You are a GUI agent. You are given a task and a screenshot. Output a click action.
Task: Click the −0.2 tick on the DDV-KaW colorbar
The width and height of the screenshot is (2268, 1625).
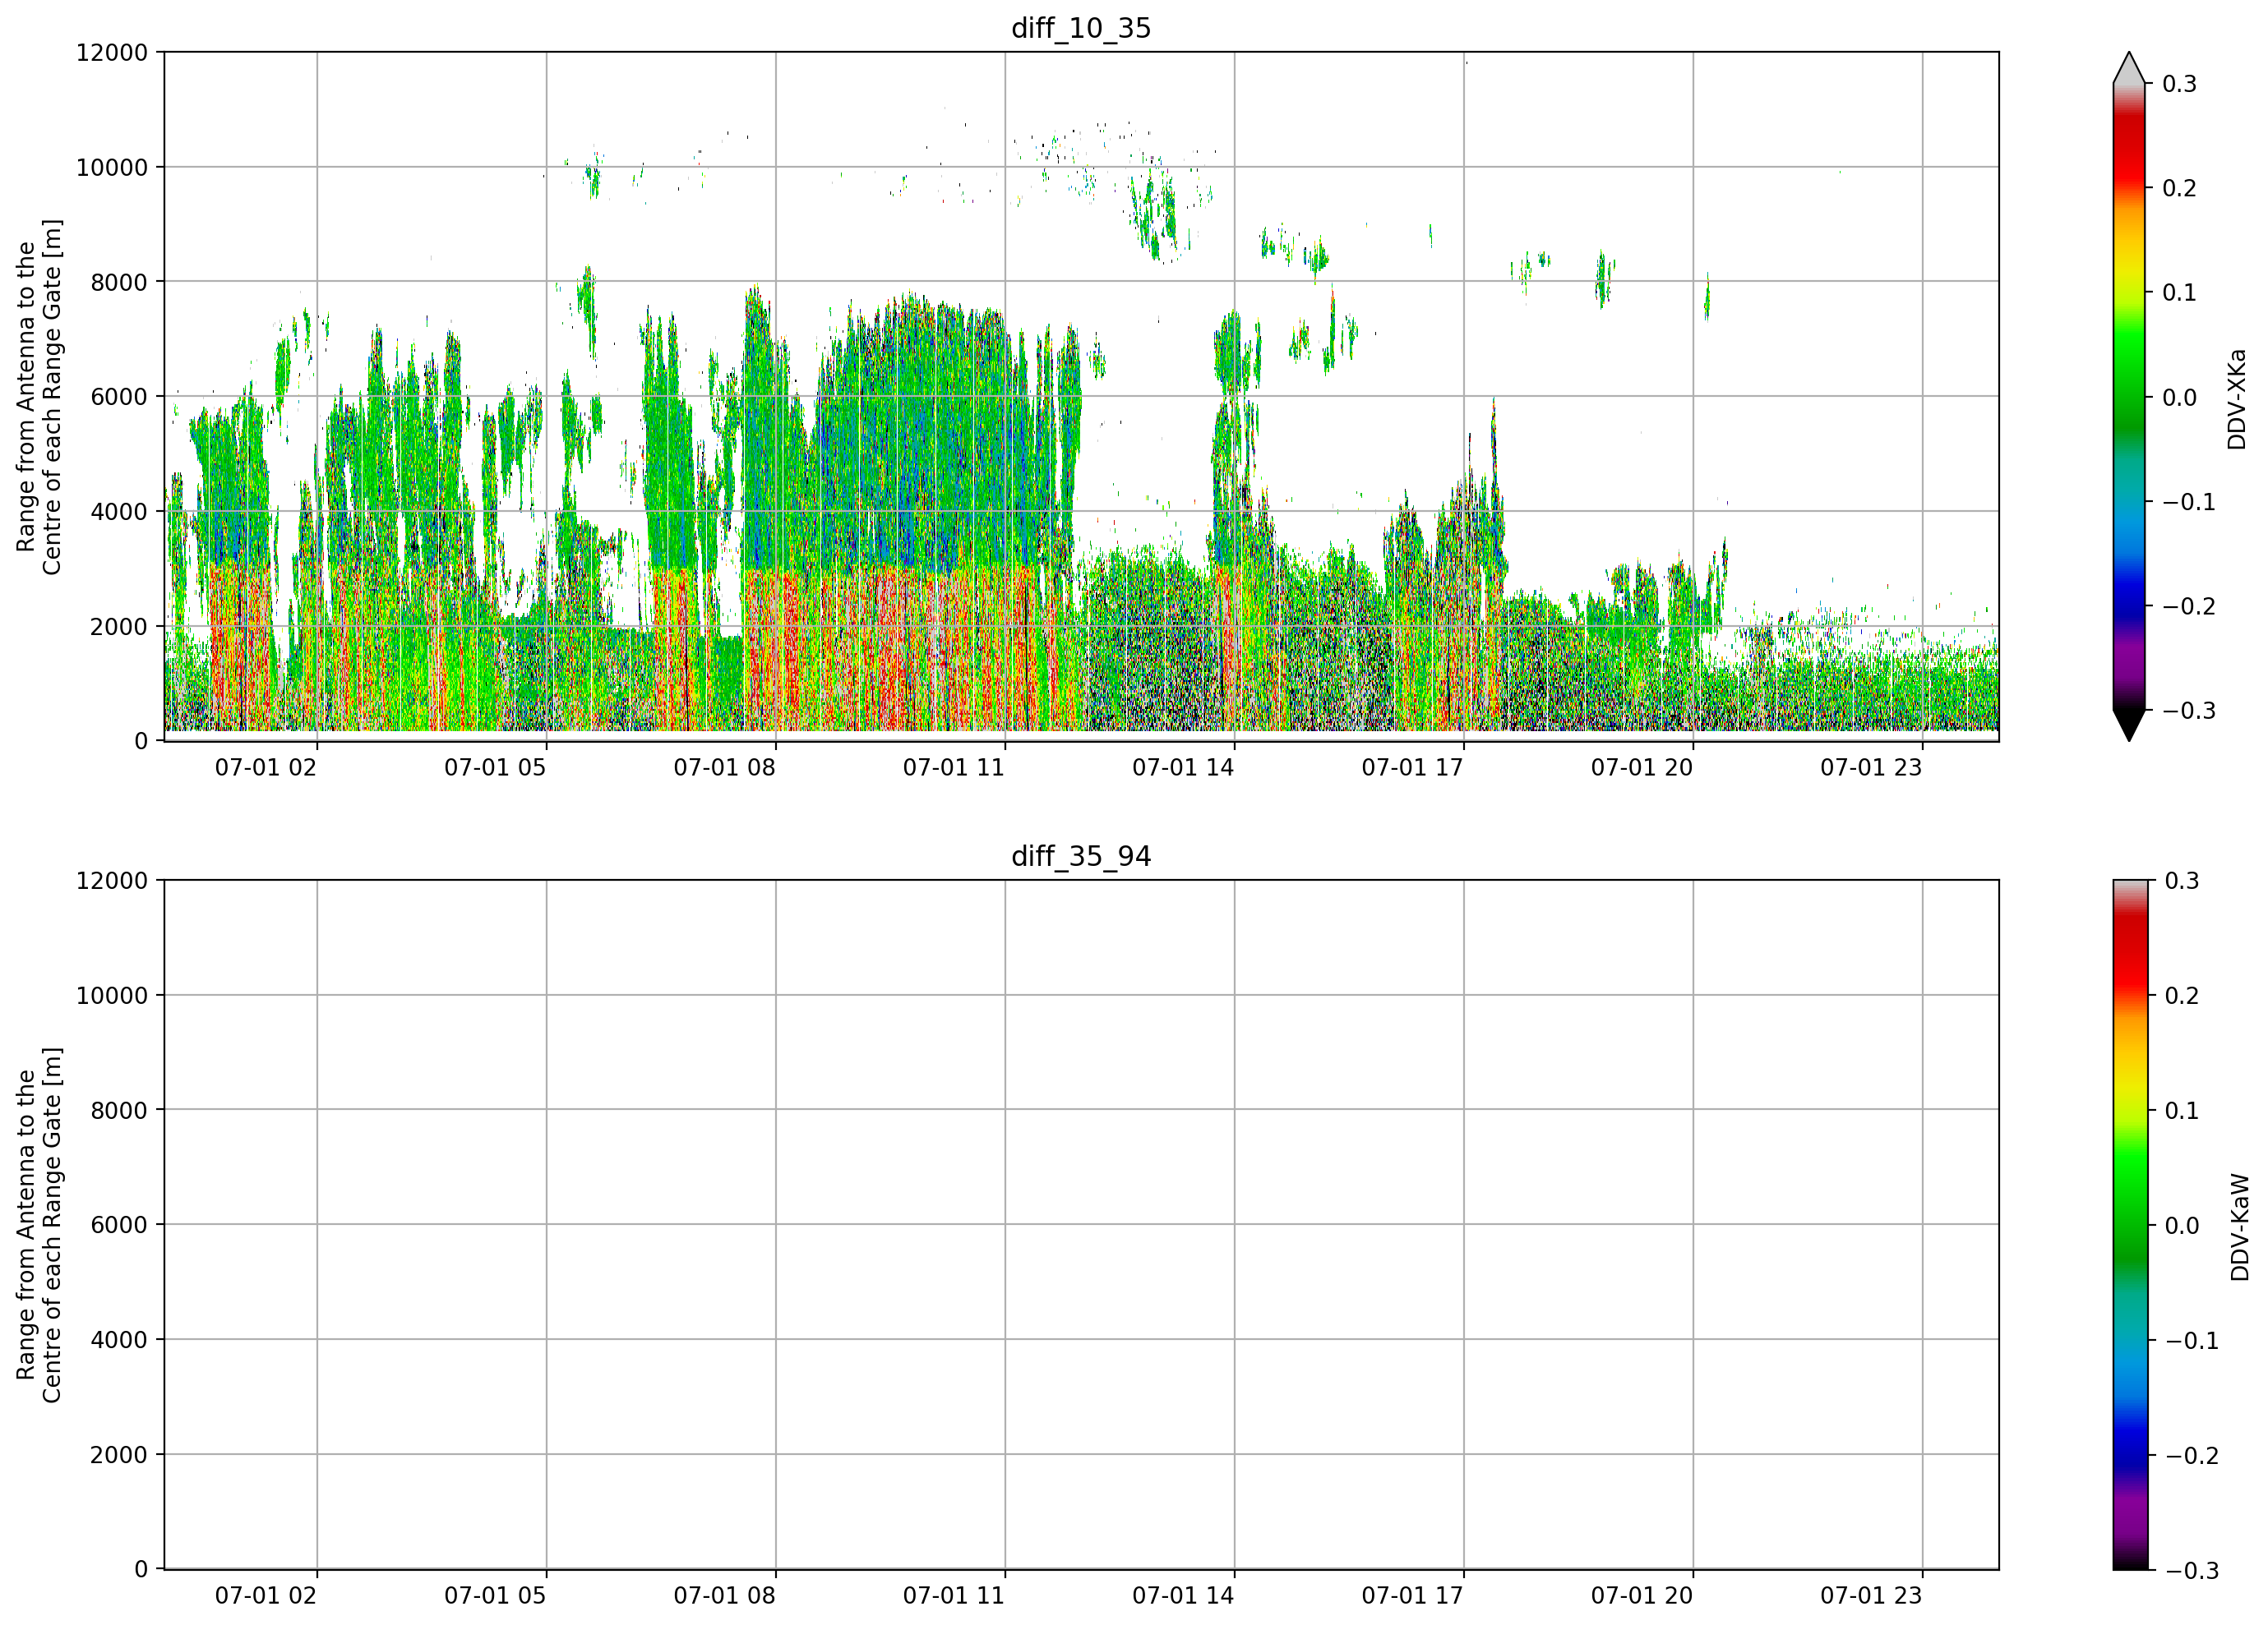[x=2192, y=1455]
